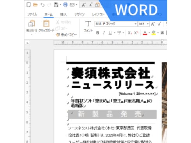The image size is (191, 143).
Task: Click the 貼り付け paste icon
Action: click(x=32, y=24)
